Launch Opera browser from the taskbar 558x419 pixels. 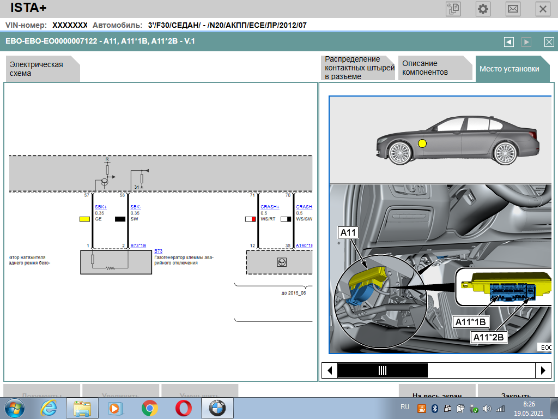pos(183,408)
